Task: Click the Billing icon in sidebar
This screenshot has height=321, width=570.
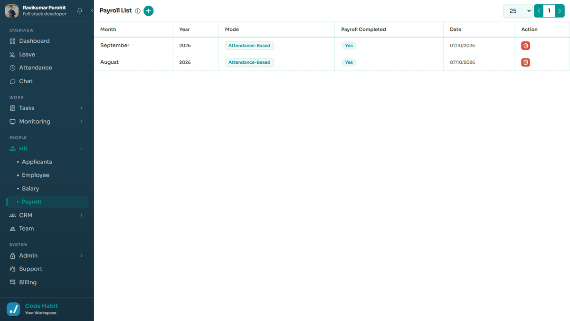Action: click(x=13, y=282)
